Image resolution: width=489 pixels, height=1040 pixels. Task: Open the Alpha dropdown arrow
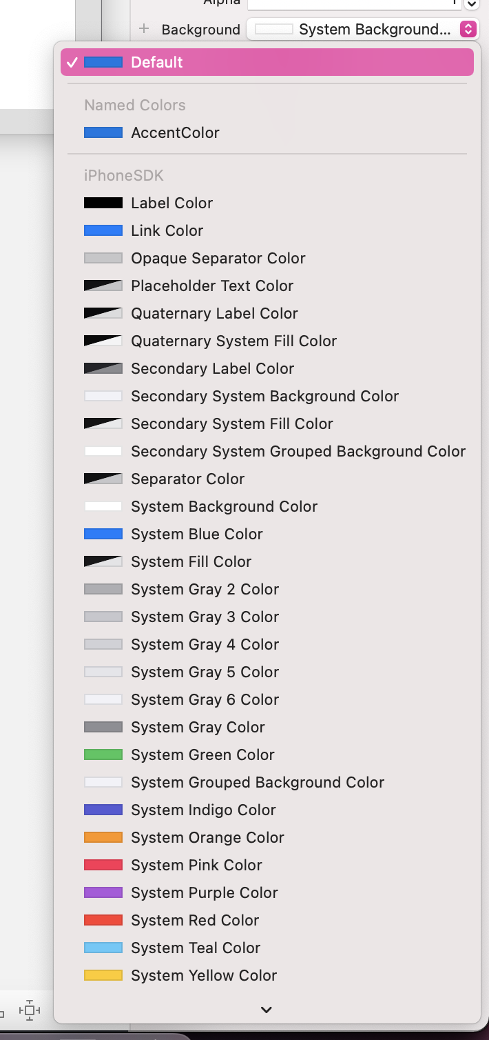click(472, 4)
